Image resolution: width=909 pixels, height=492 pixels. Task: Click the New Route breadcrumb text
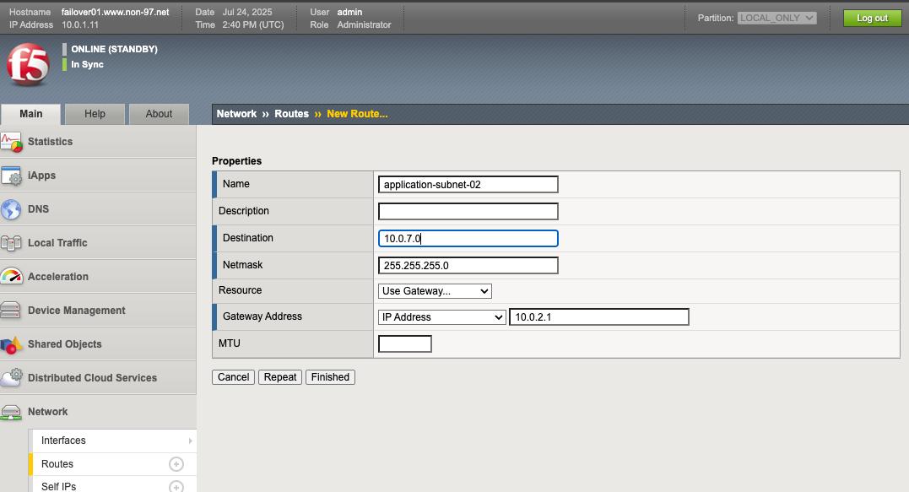tap(357, 114)
